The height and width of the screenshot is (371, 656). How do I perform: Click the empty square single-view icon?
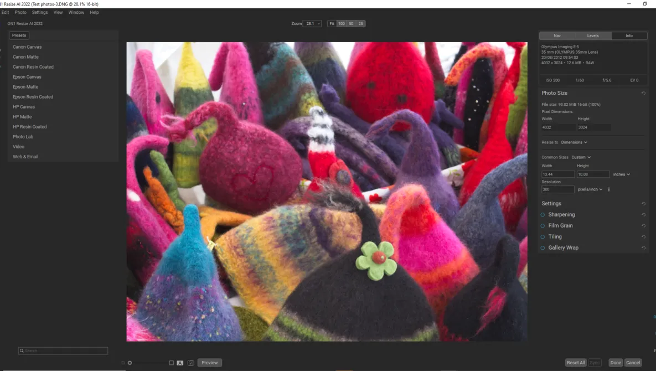(171, 363)
